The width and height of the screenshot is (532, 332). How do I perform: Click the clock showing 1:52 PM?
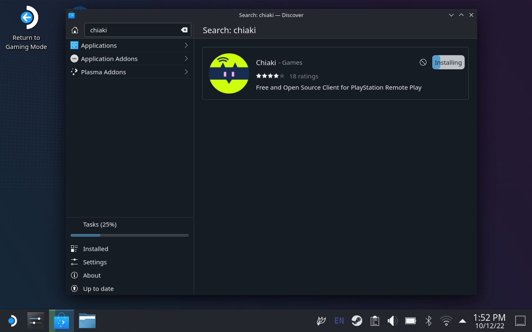489,321
